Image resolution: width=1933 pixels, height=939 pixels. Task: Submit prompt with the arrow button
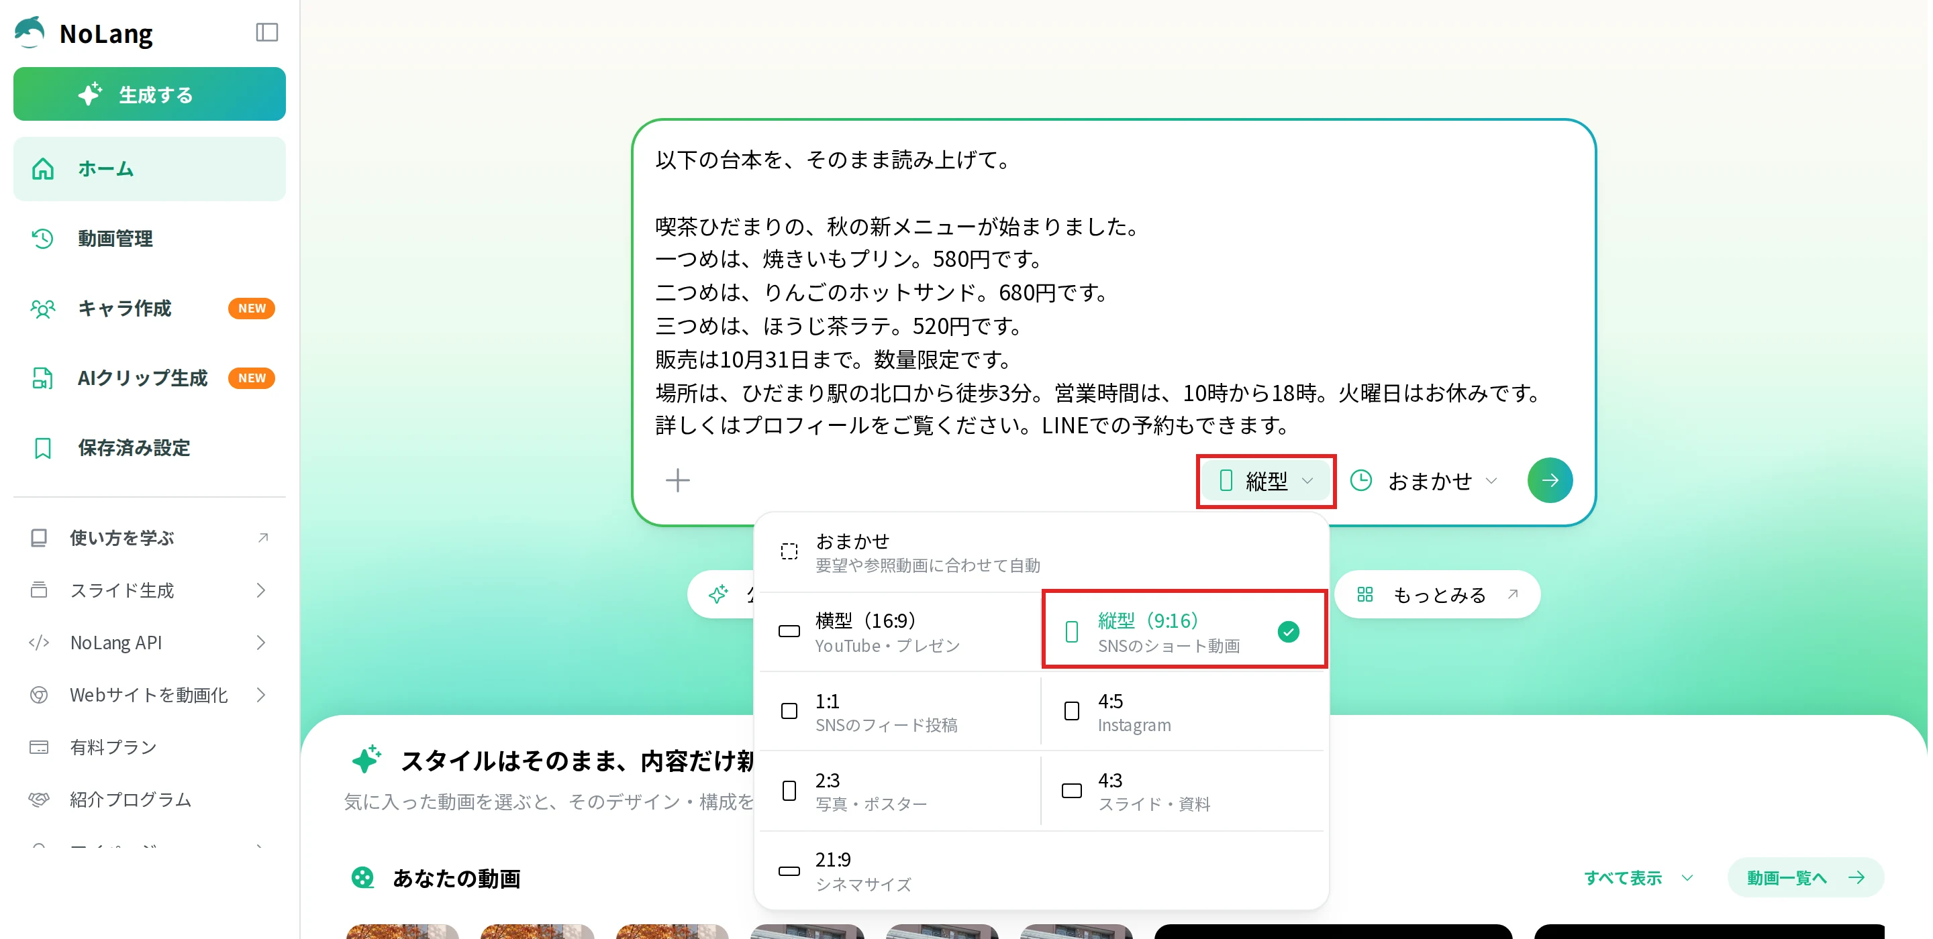[x=1550, y=480]
